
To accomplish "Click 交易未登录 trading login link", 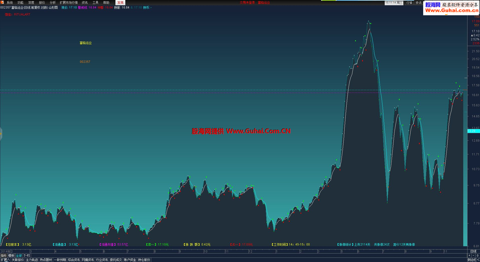I will 247,3.
